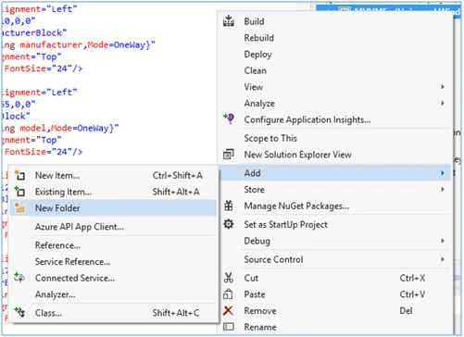Screen dimensions: 464x337
Task: Expand the Source Control submenu arrow
Action: point(443,259)
